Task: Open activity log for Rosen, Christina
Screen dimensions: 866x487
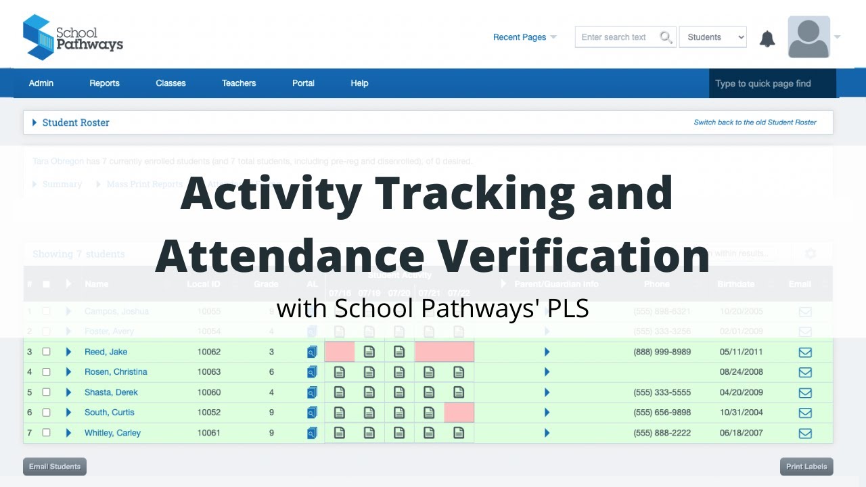Action: (312, 372)
